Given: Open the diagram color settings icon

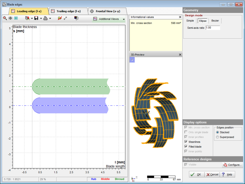Looking at the screenshot, I should point(76,18).
